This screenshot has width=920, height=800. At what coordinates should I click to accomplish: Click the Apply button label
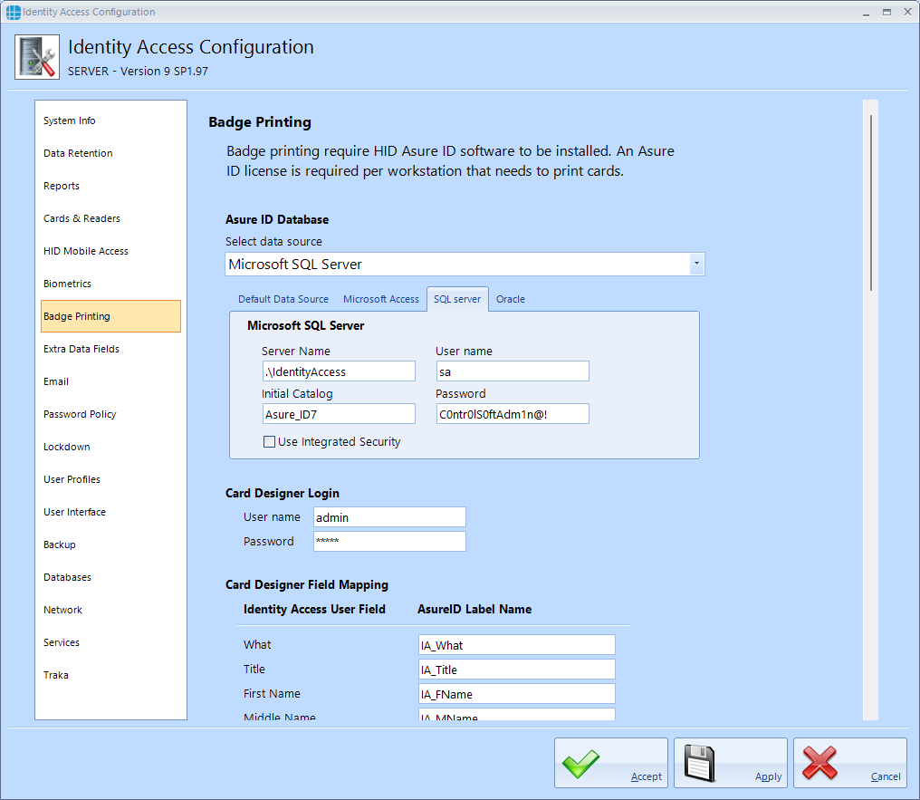768,776
